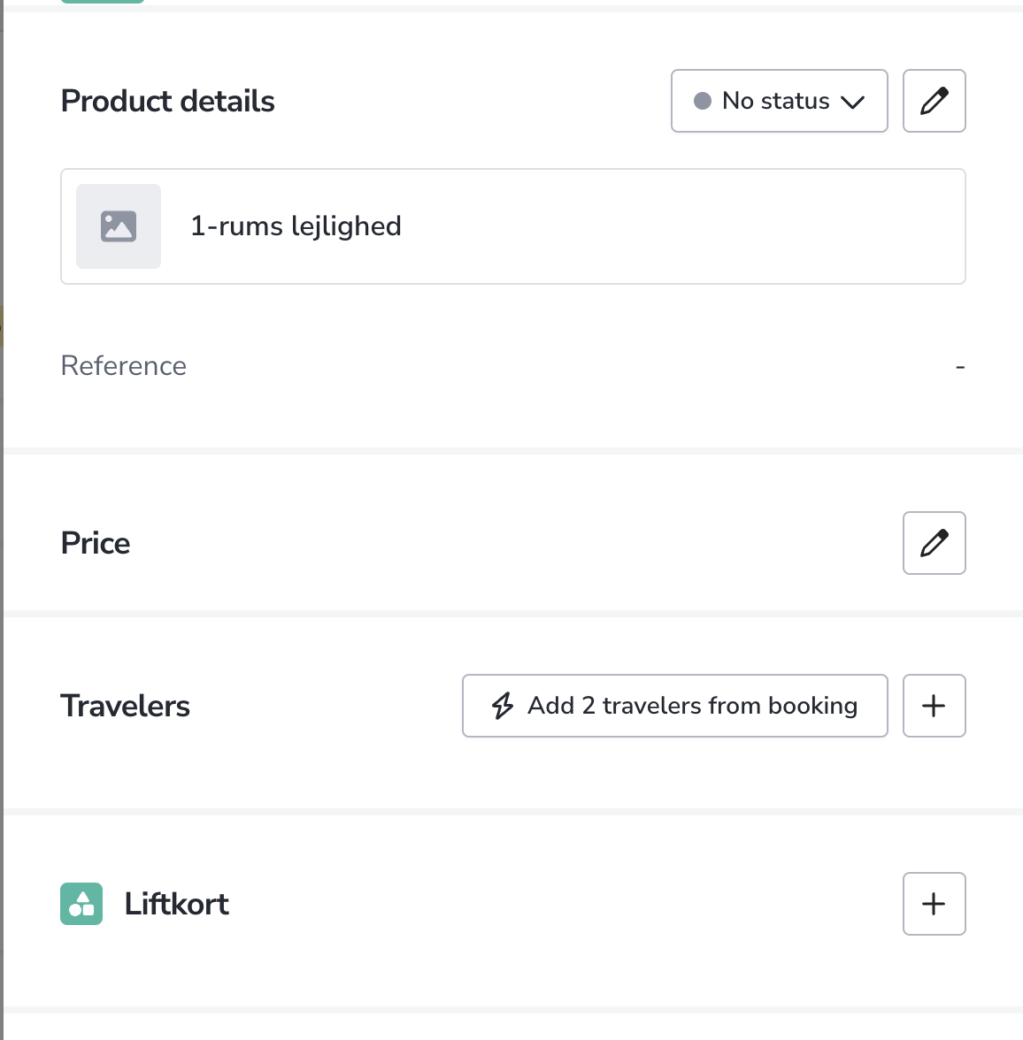1023x1040 pixels.
Task: Expand the status chevron arrow
Action: tap(852, 102)
